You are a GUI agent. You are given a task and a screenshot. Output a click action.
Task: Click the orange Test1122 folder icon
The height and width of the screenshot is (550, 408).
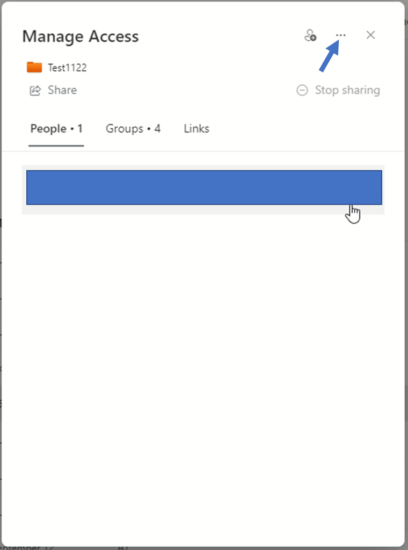34,67
